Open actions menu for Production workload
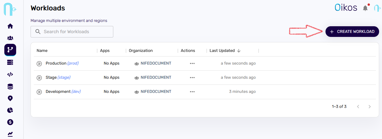This screenshot has width=382, height=139. point(192,63)
